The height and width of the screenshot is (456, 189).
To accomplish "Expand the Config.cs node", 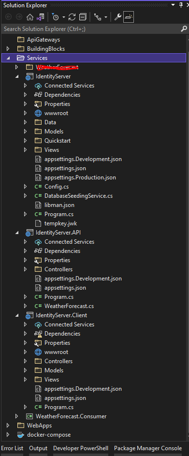I will tap(25, 187).
